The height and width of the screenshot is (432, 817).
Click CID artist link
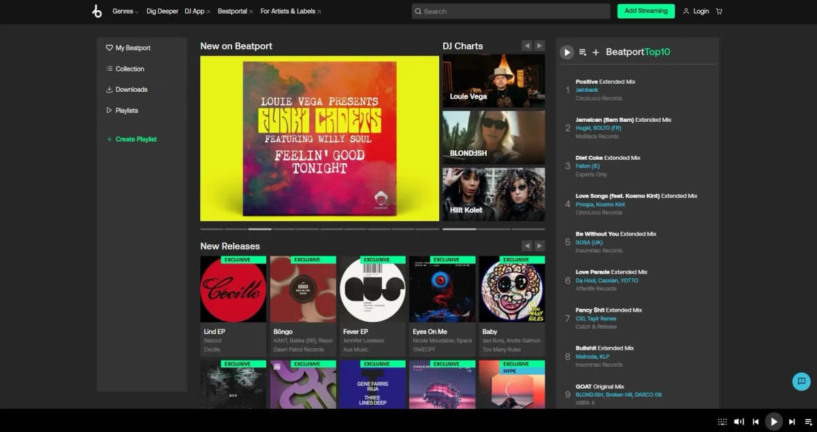coord(580,318)
